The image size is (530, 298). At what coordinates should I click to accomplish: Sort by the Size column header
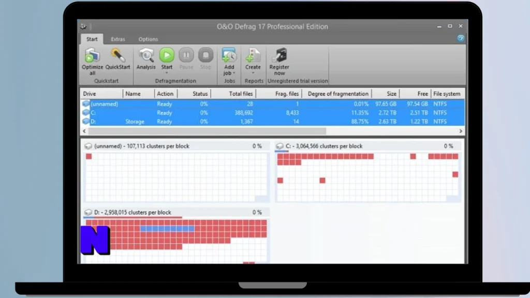coord(386,94)
